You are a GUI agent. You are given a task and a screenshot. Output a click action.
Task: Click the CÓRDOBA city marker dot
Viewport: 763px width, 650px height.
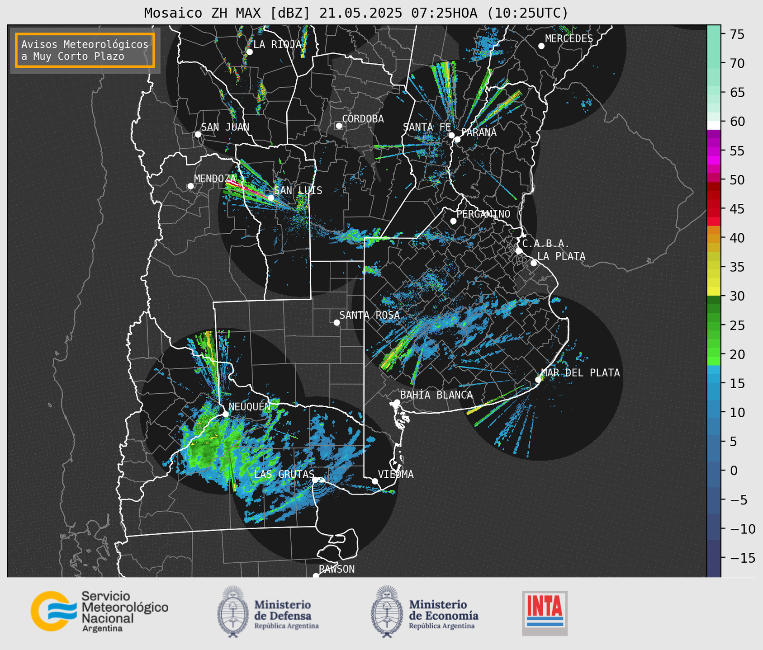tap(339, 125)
